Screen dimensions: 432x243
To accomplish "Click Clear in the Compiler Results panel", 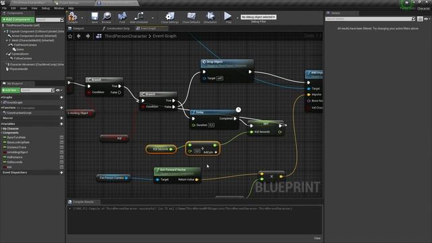I will (317, 238).
